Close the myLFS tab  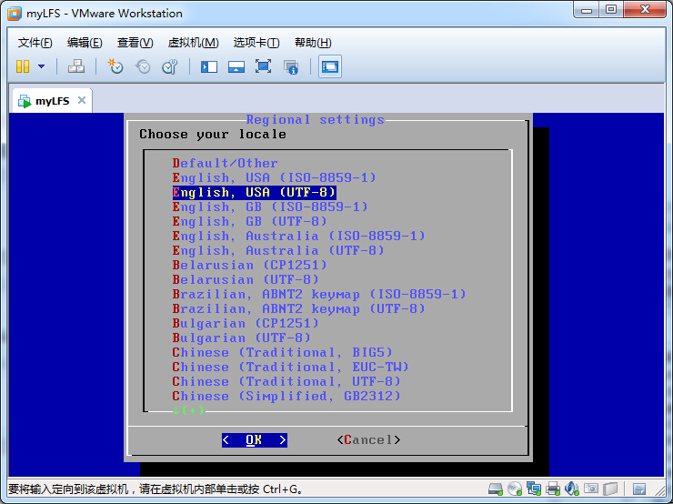coord(82,100)
